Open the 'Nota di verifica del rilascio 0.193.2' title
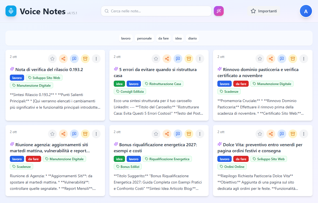Viewport: 318px width, 203px height. (x=49, y=69)
